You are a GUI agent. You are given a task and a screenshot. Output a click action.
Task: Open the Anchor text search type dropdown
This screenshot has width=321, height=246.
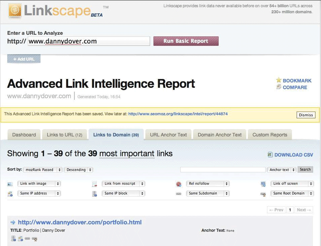(281, 170)
